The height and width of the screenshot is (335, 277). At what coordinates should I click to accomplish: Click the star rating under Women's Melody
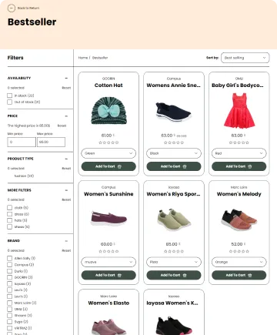click(239, 251)
